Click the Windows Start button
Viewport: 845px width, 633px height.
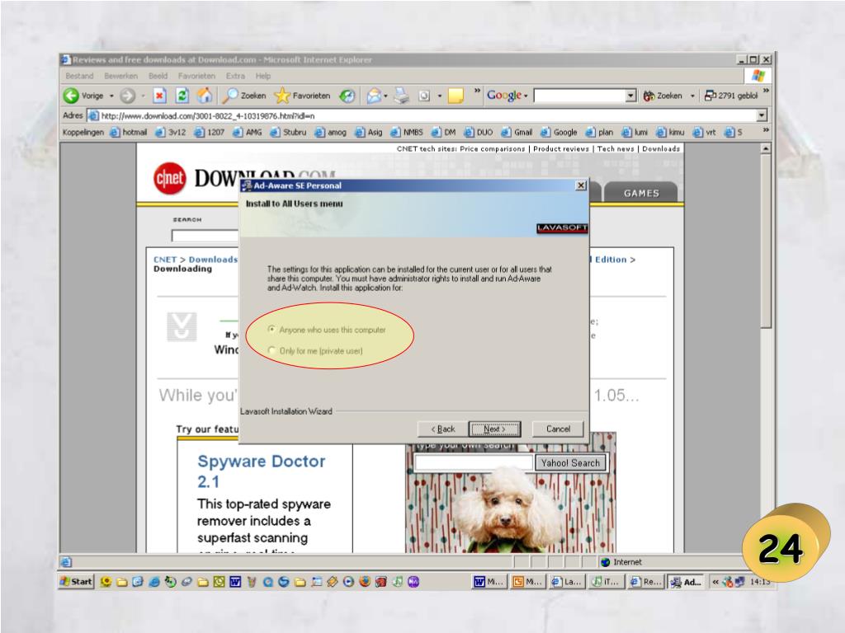tap(77, 581)
